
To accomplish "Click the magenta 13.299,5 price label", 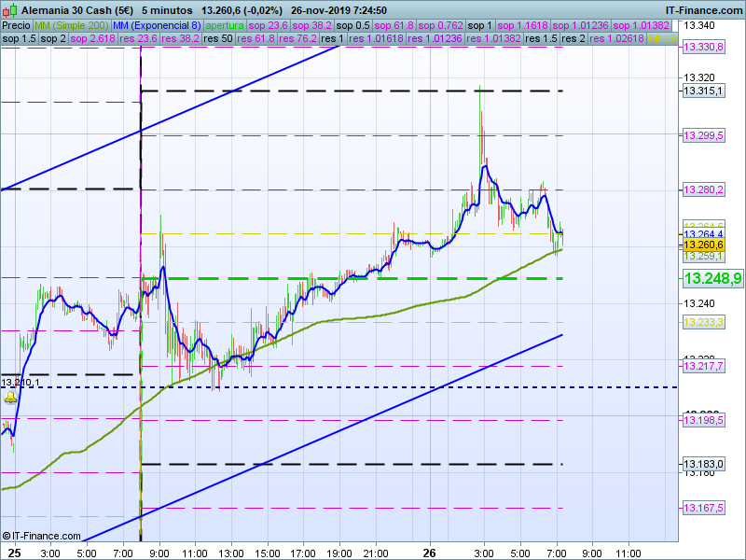I will (703, 135).
